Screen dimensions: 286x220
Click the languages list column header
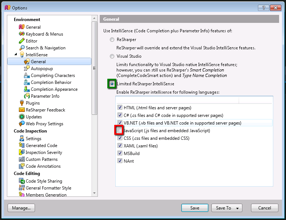tap(177, 100)
